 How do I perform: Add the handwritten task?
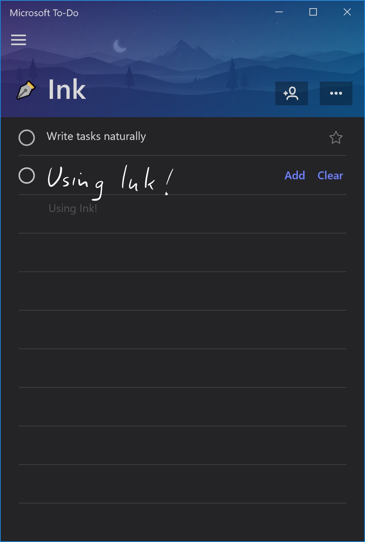(295, 175)
